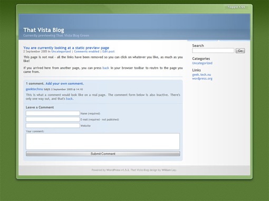This screenshot has width=269, height=201.
Task: Open the Comments enabled link
Action: 87,52
